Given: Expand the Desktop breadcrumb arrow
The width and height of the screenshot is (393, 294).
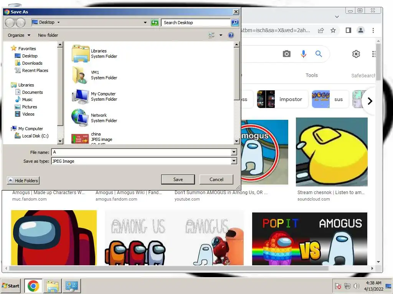Looking at the screenshot, I should tap(59, 22).
